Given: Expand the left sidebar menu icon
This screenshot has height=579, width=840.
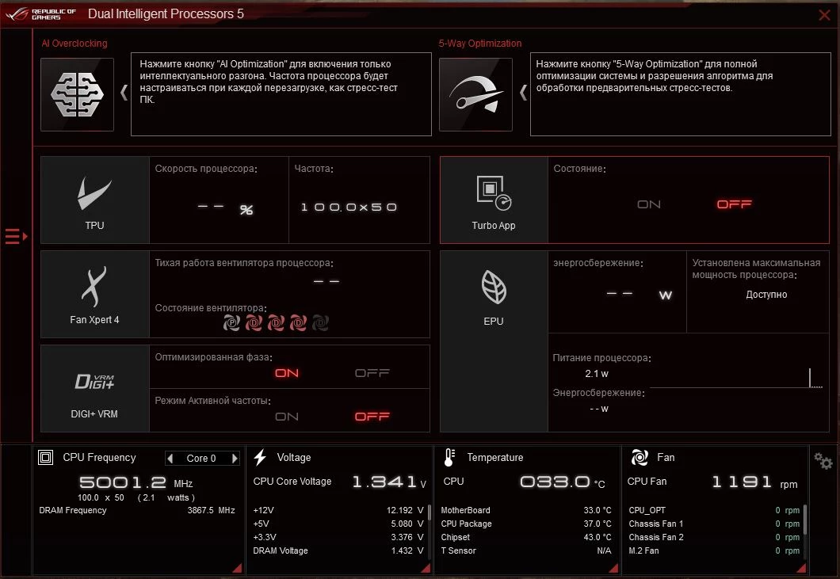Looking at the screenshot, I should pos(16,236).
